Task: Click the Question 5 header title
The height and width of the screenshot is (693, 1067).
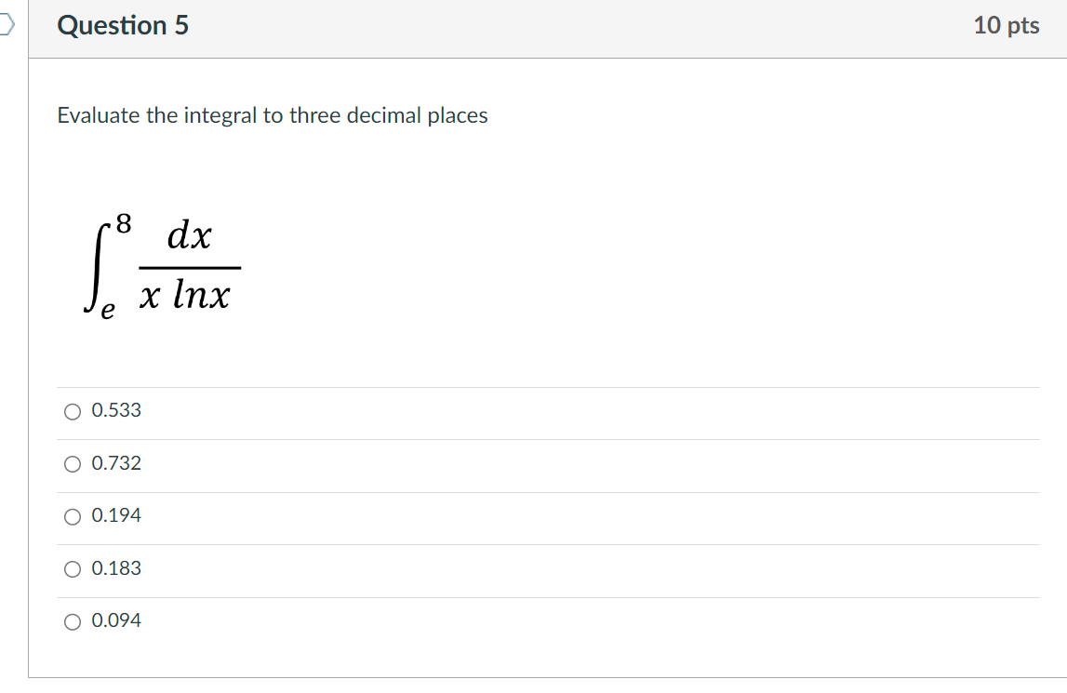Action: click(x=122, y=25)
